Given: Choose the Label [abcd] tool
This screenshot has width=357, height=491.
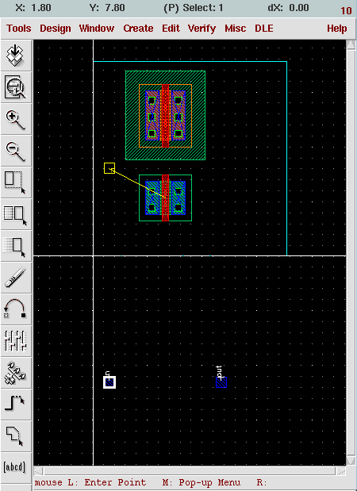Looking at the screenshot, I should 15,467.
